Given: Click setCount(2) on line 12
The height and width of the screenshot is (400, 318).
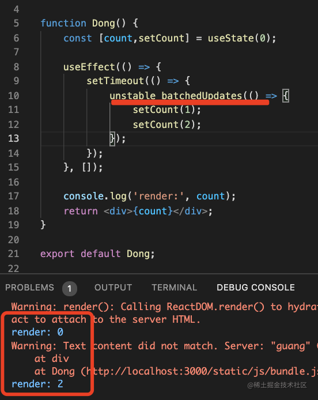Looking at the screenshot, I should 167,124.
